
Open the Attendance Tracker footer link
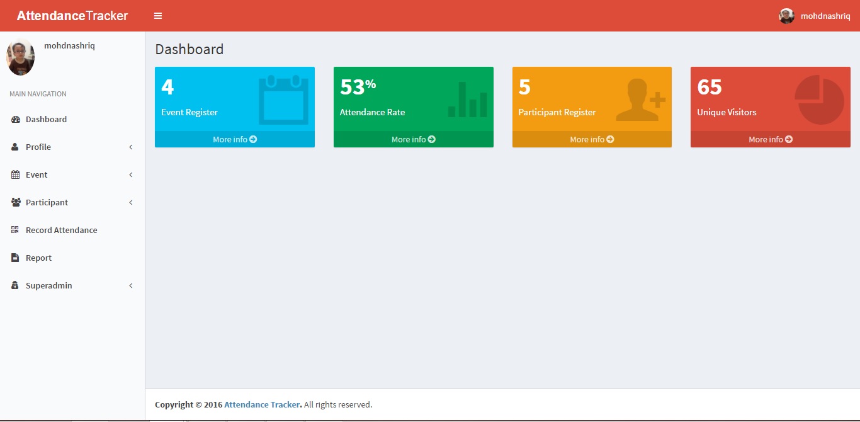[x=263, y=404]
